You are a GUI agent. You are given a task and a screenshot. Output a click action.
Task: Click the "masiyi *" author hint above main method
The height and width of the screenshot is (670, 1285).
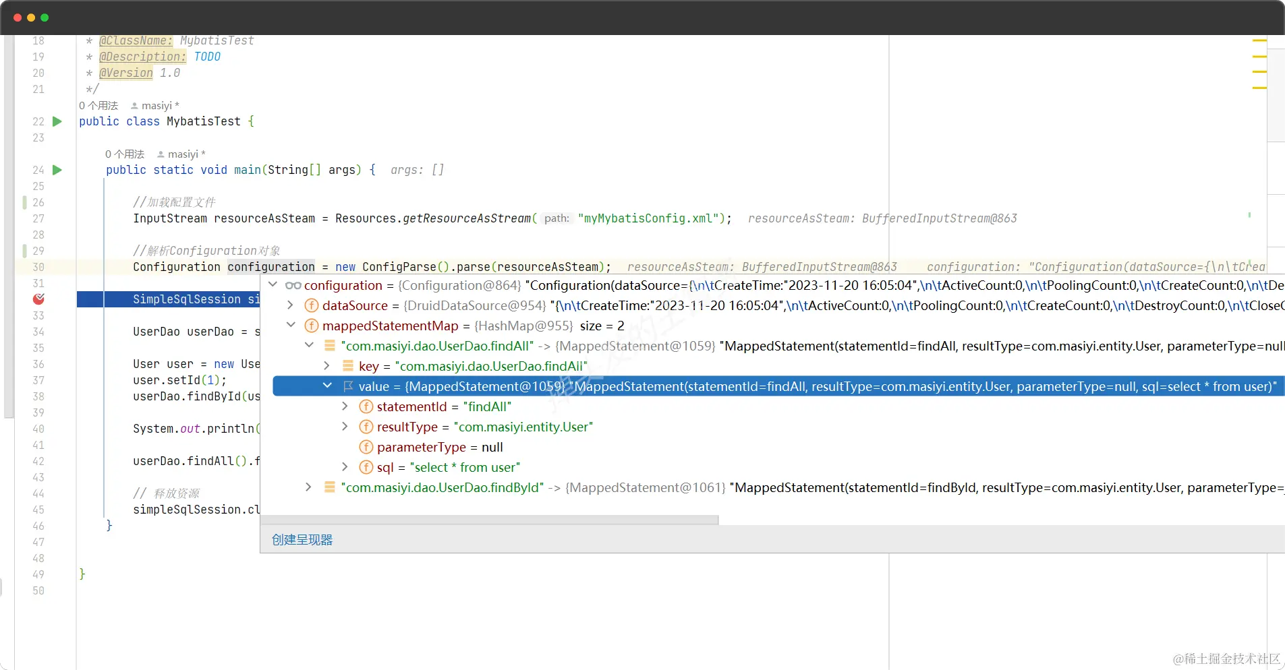point(181,154)
